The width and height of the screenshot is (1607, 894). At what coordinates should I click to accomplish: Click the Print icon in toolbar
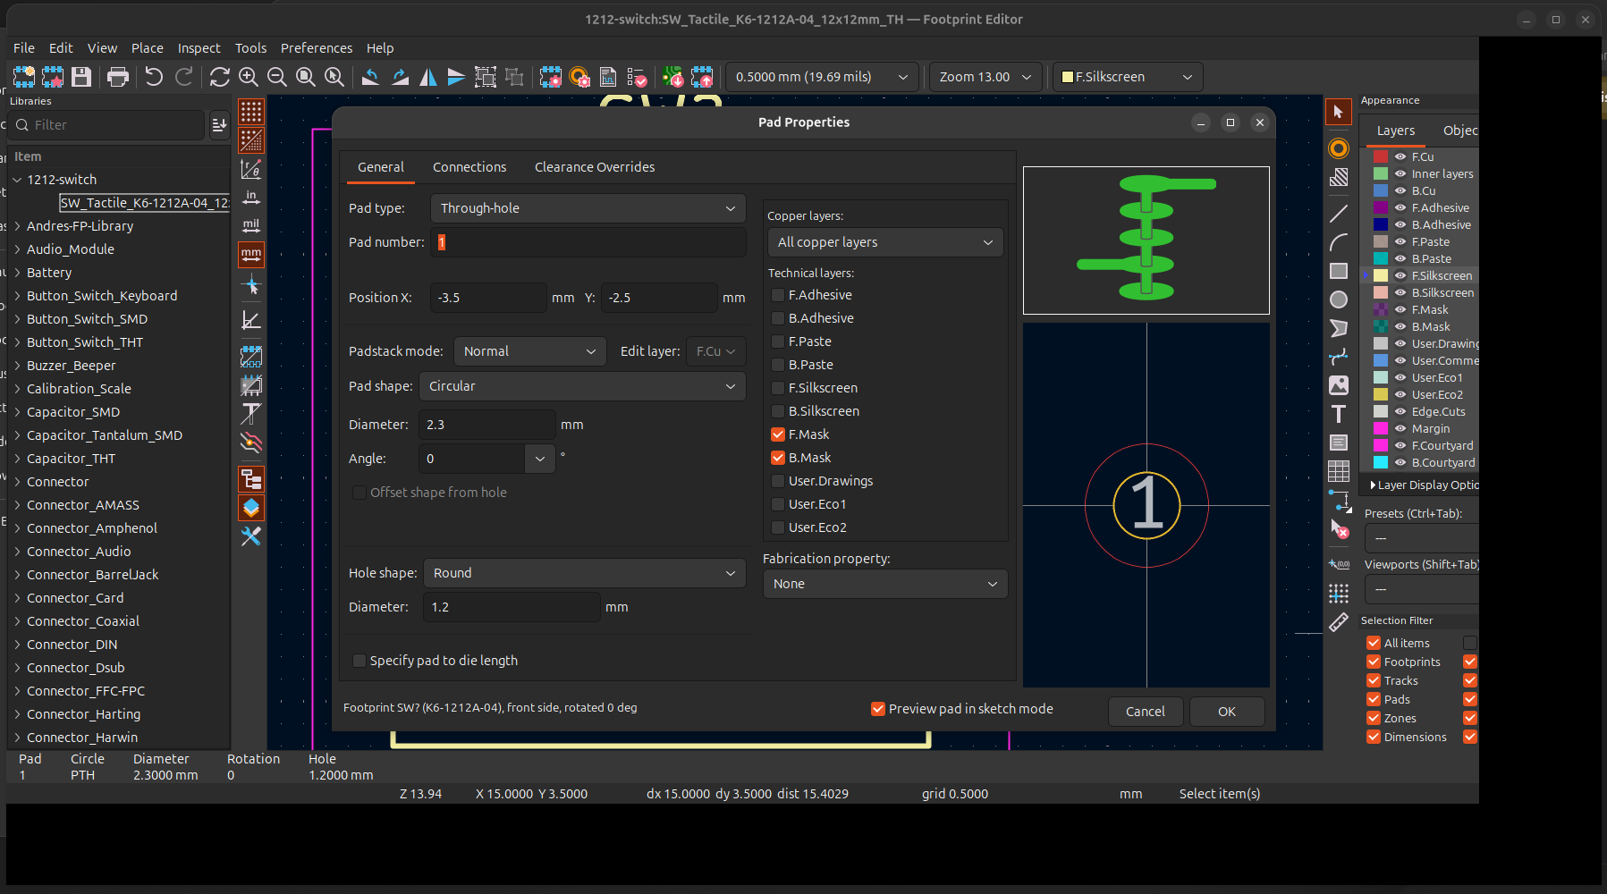117,77
